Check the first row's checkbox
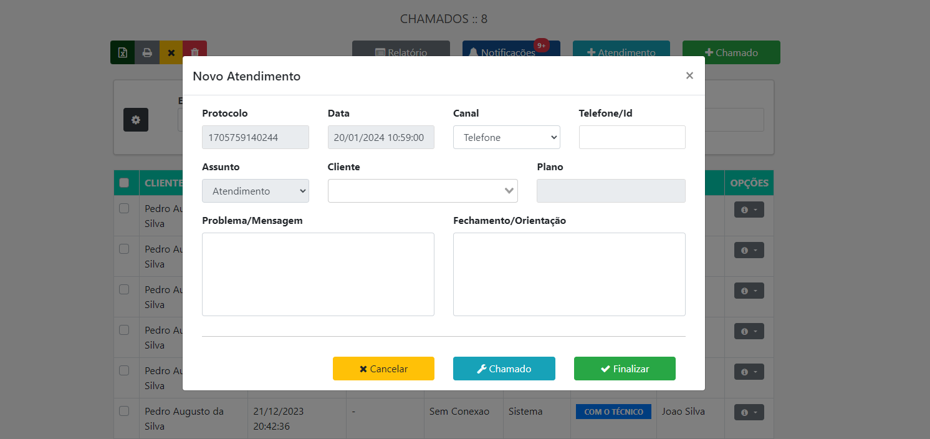The width and height of the screenshot is (930, 439). click(x=124, y=208)
